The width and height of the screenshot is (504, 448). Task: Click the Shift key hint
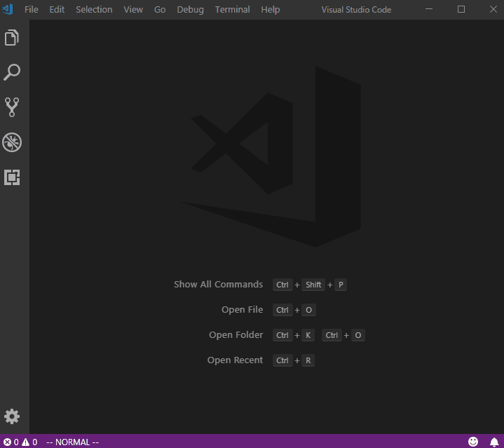313,285
